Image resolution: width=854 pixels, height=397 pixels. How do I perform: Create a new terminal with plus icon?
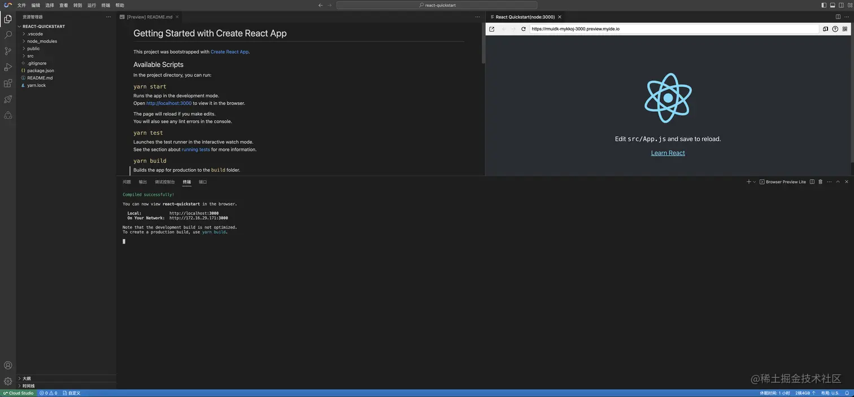[x=749, y=182]
